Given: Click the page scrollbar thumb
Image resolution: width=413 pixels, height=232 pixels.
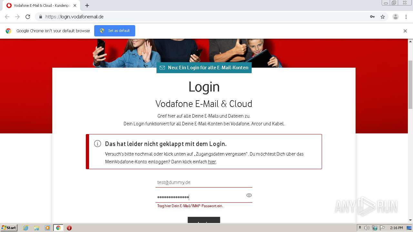Looking at the screenshot, I should coord(410,84).
